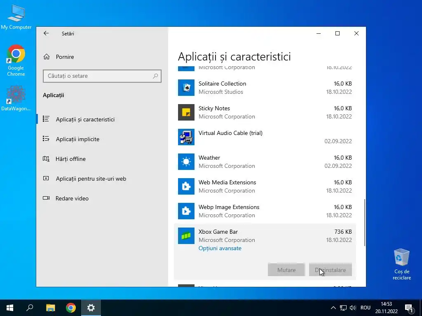The width and height of the screenshot is (422, 316).
Task: Click the Dezinstalare button
Action: pyautogui.click(x=331, y=270)
